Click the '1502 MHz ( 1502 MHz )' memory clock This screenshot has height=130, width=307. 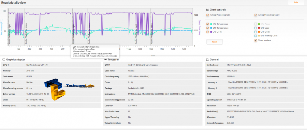[x=36, y=105]
